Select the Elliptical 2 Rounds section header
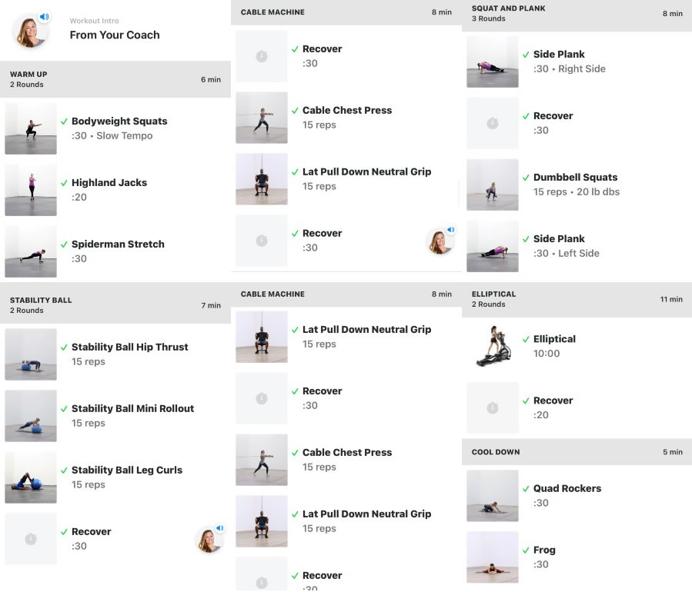The image size is (692, 592). [577, 299]
